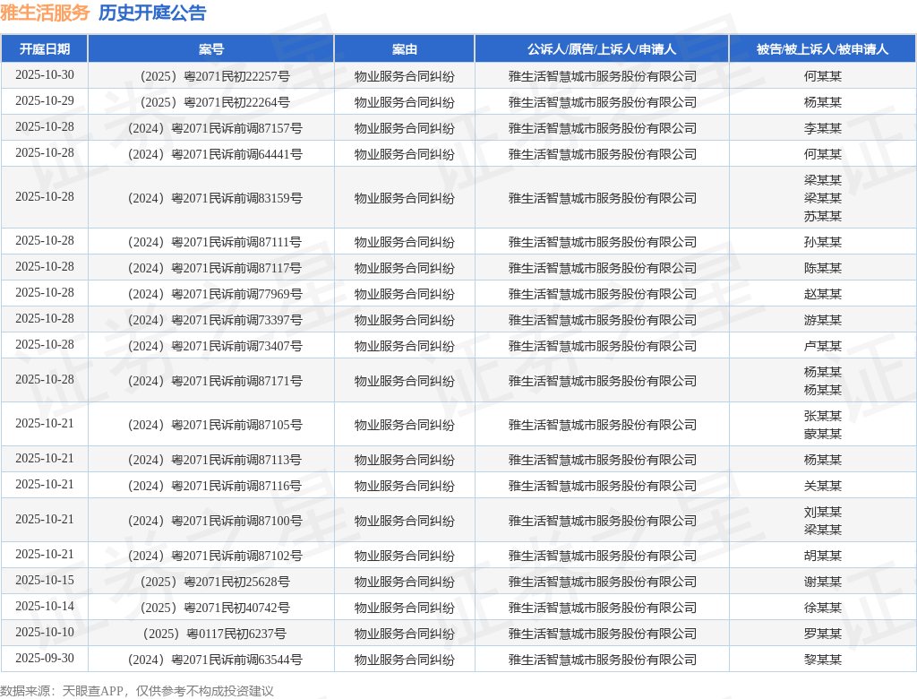Image resolution: width=917 pixels, height=699 pixels.
Task: Click the 历史开庭公告 heading
Action: pyautogui.click(x=152, y=13)
